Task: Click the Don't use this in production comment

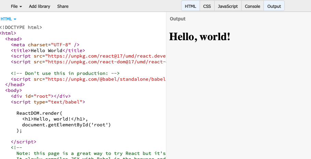Action: pos(65,73)
